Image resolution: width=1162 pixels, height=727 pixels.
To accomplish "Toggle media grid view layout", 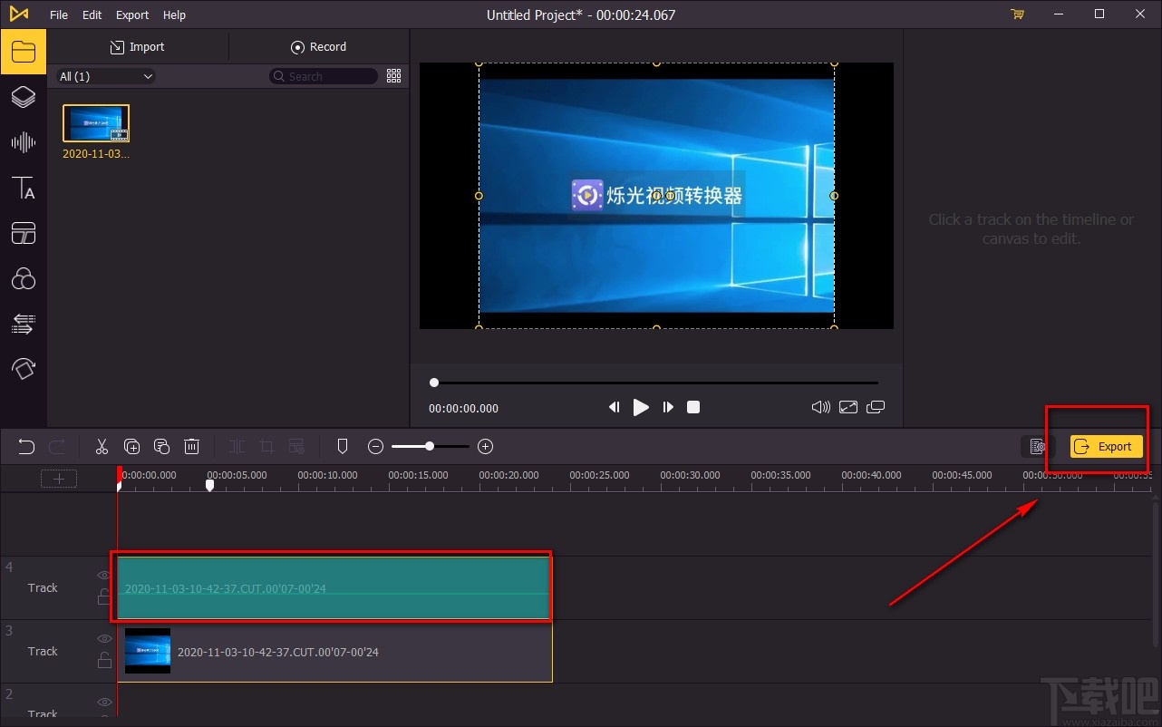I will (x=393, y=76).
